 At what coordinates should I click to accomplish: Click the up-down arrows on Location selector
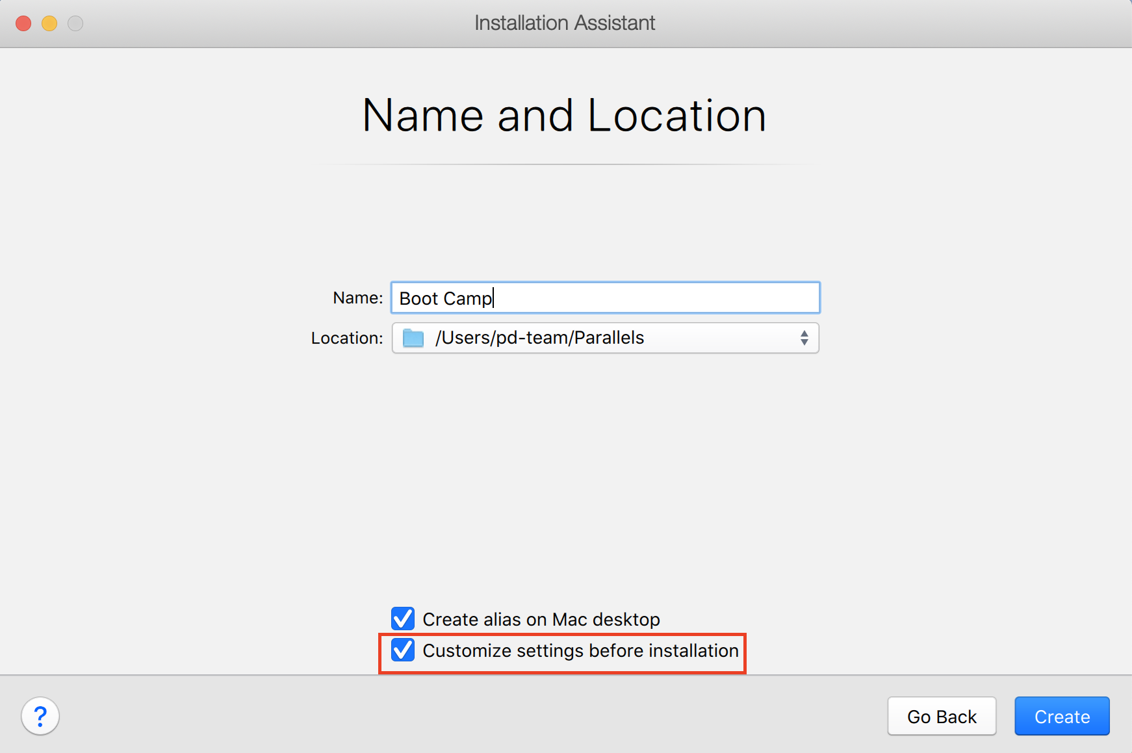coord(804,338)
